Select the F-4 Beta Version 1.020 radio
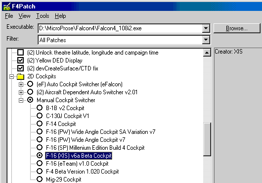This screenshot has height=183, width=262. (40, 171)
